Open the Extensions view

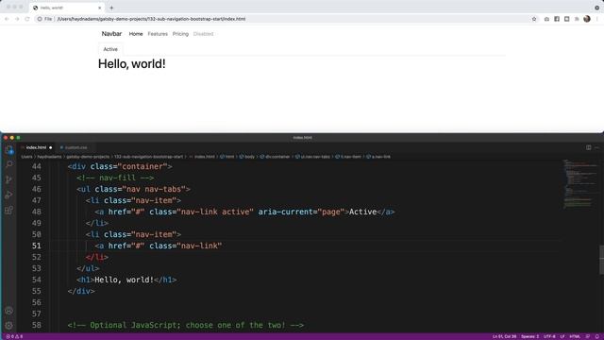8,210
